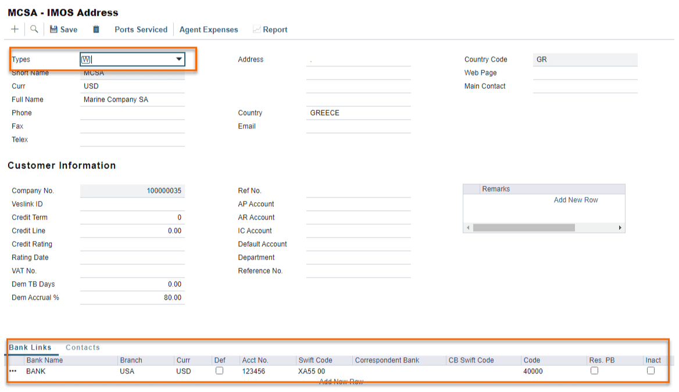Open the three-dot menu on BANK row

coord(13,371)
